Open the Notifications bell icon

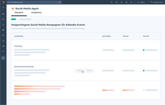click(131, 2)
